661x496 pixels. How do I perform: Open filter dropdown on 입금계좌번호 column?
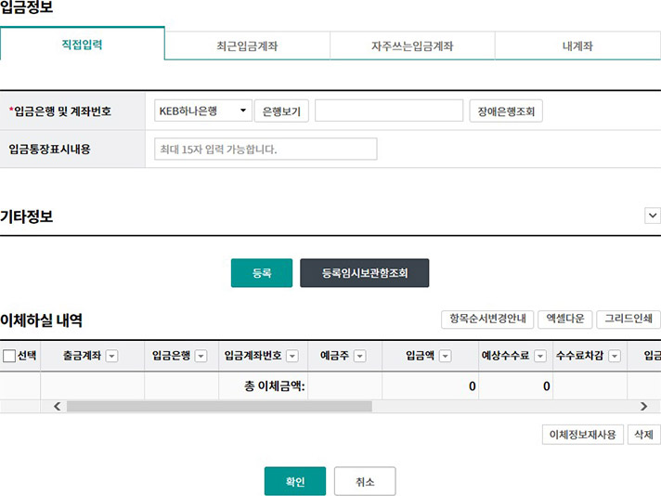coord(292,356)
